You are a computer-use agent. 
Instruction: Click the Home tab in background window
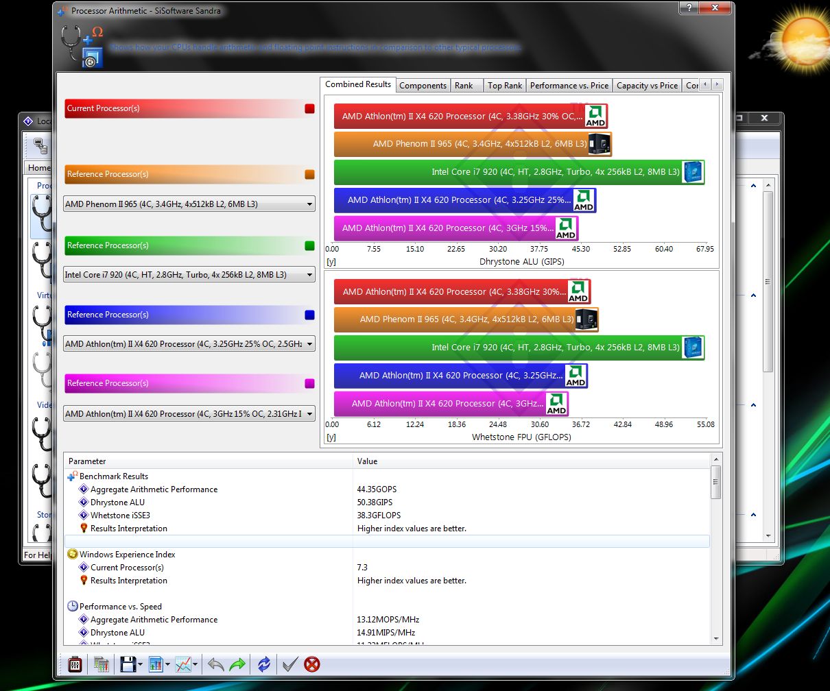coord(39,168)
